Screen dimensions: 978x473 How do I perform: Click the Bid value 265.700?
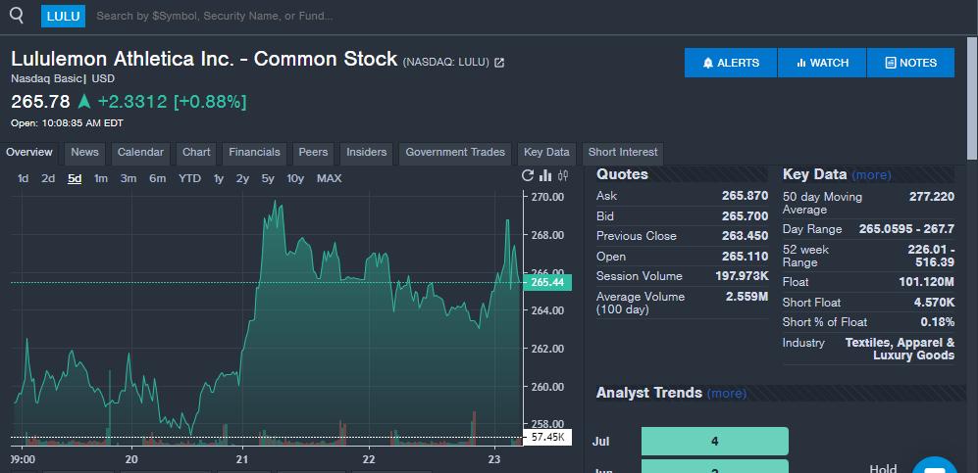745,216
